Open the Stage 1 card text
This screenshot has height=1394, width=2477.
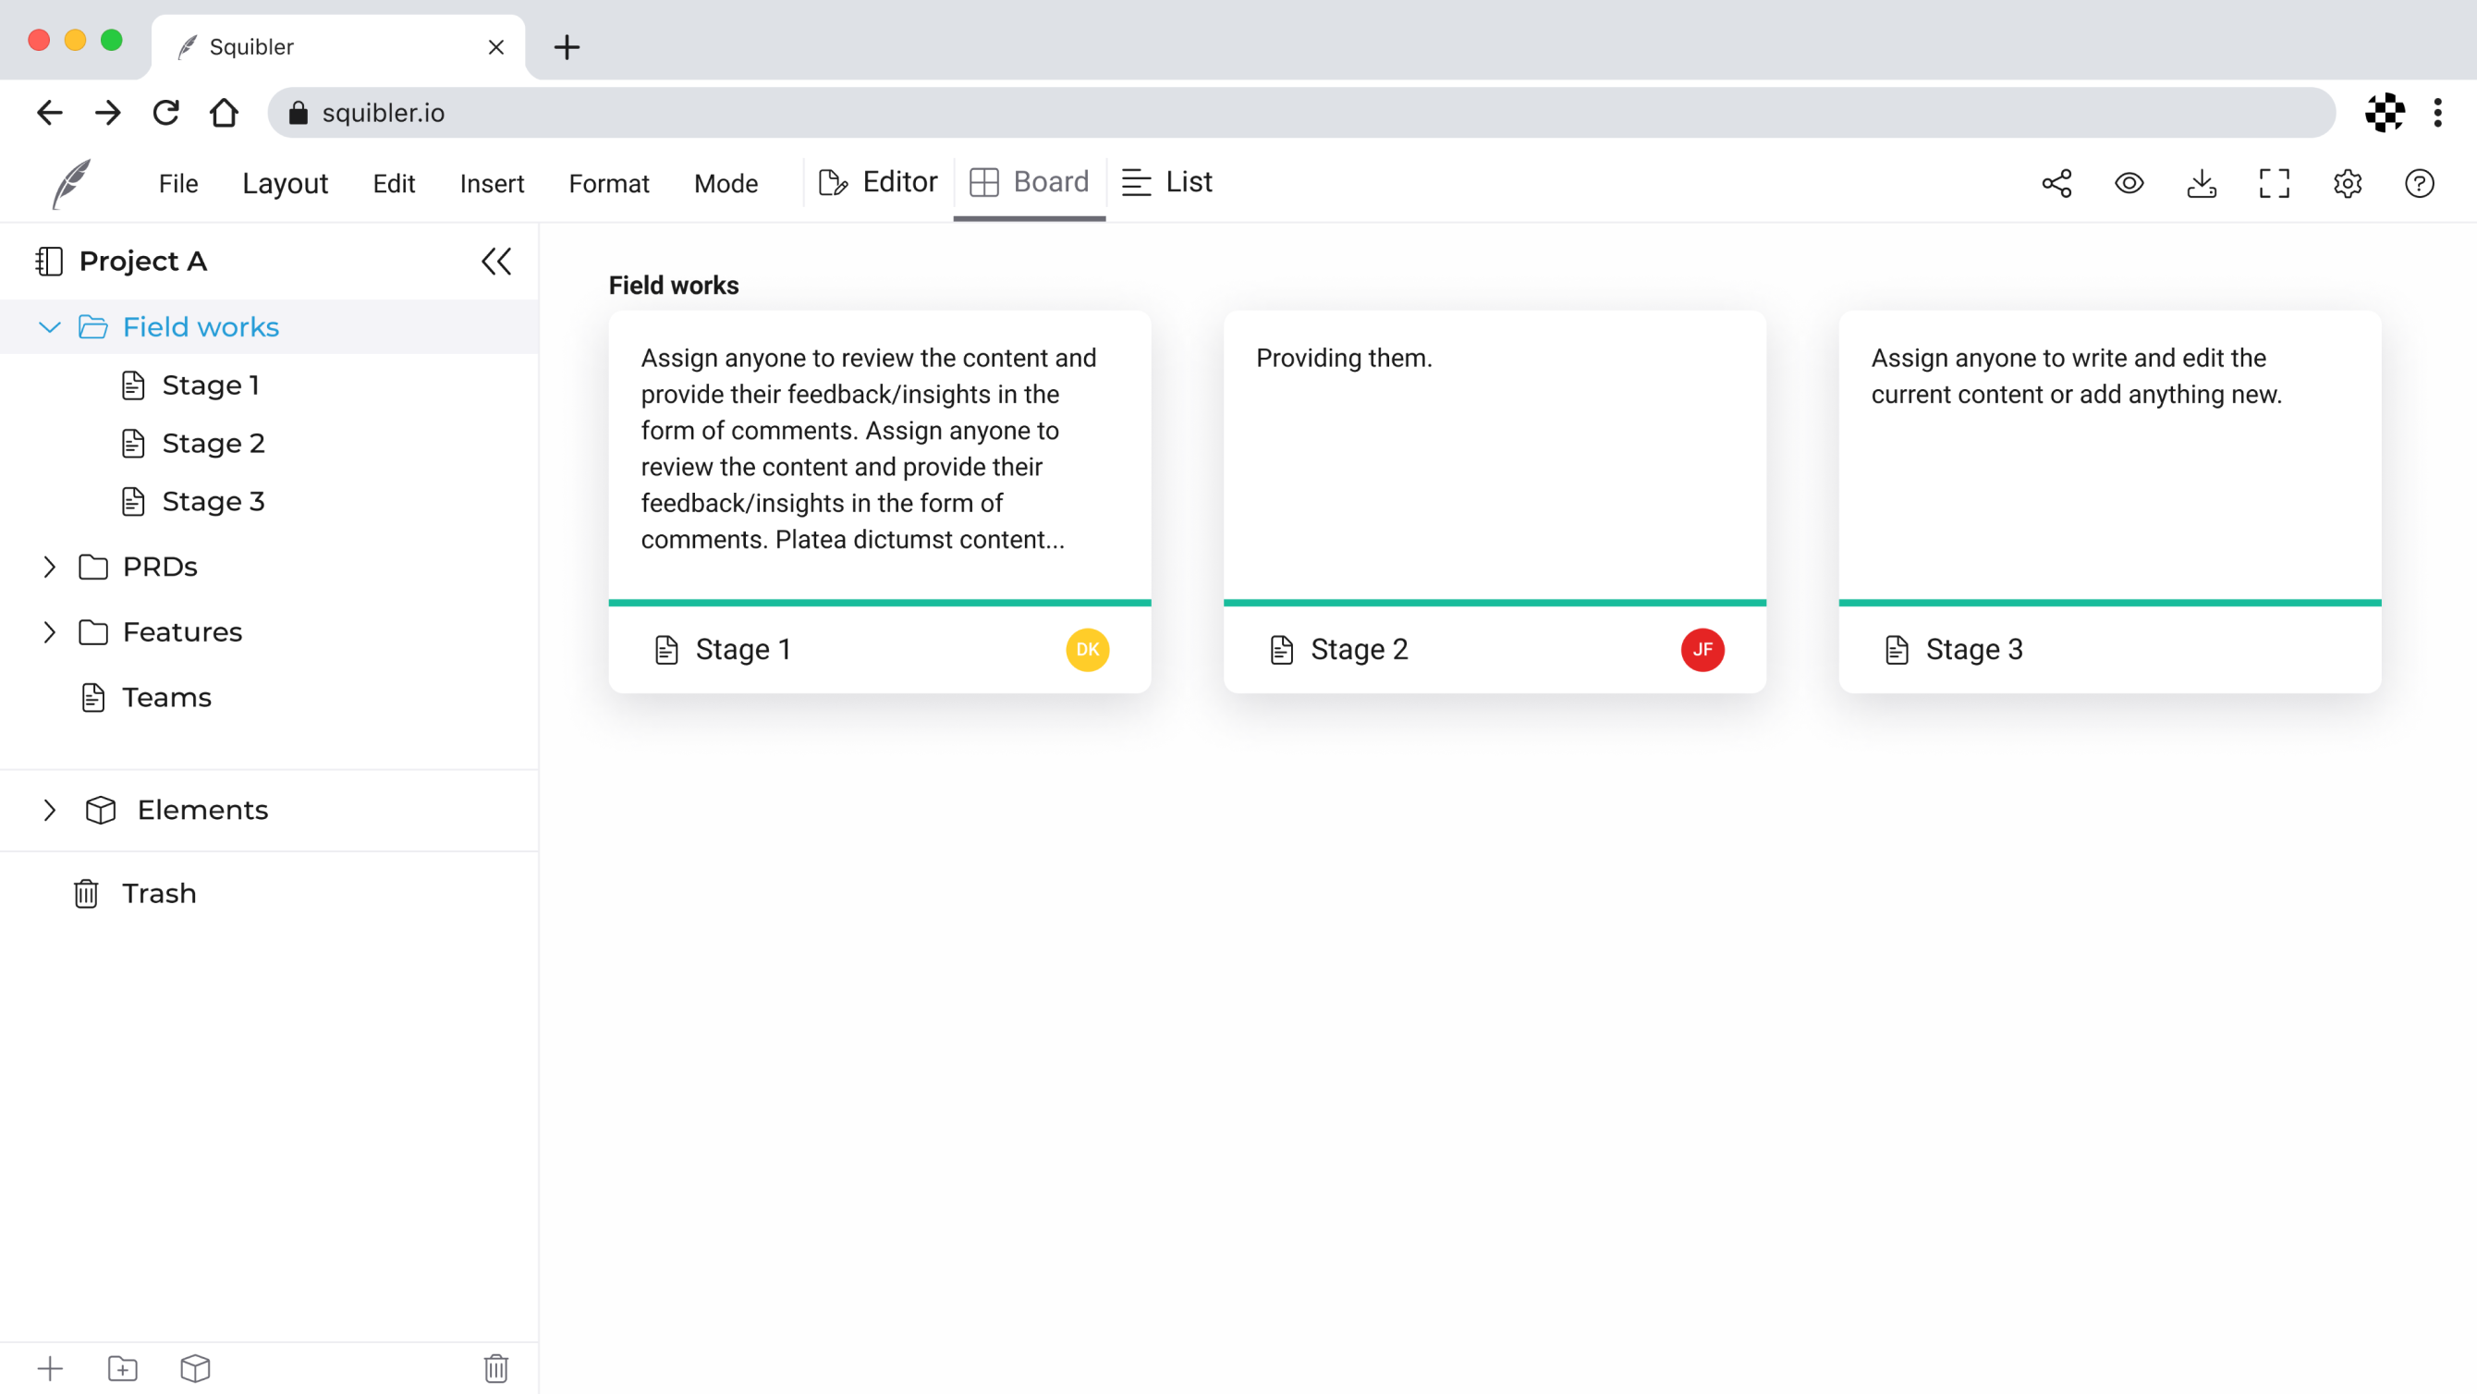(x=868, y=448)
